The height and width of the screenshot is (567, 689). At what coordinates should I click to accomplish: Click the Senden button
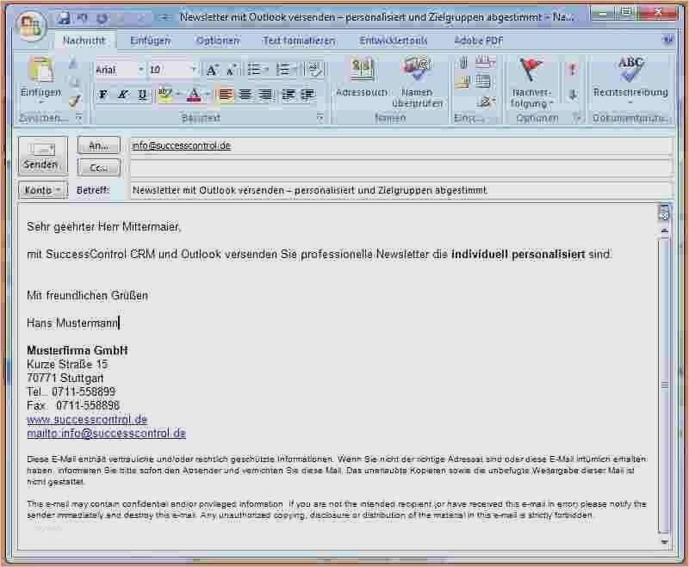point(41,156)
